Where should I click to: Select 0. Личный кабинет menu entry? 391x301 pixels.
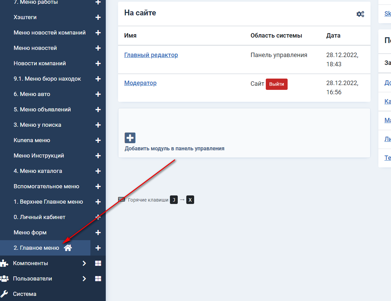(39, 217)
